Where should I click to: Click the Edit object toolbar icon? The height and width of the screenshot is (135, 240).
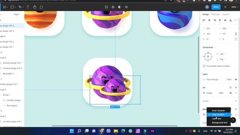(106, 7)
